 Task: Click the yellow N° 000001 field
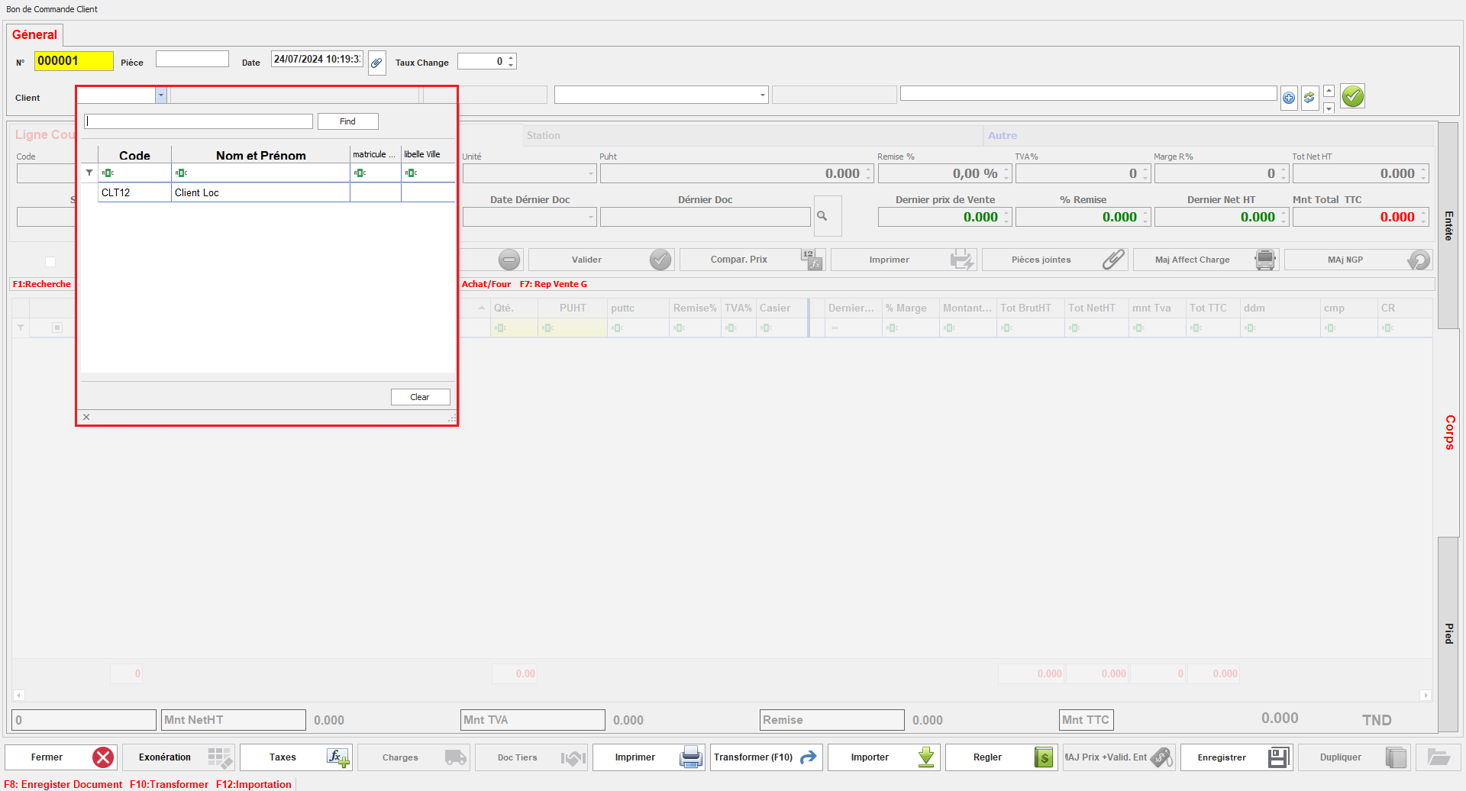coord(73,61)
